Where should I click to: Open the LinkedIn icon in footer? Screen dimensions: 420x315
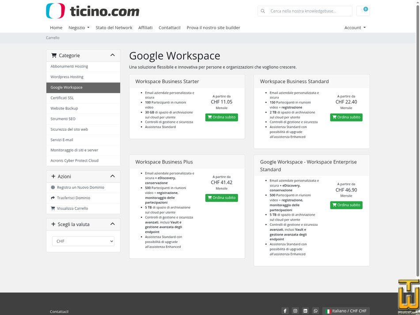(x=305, y=311)
